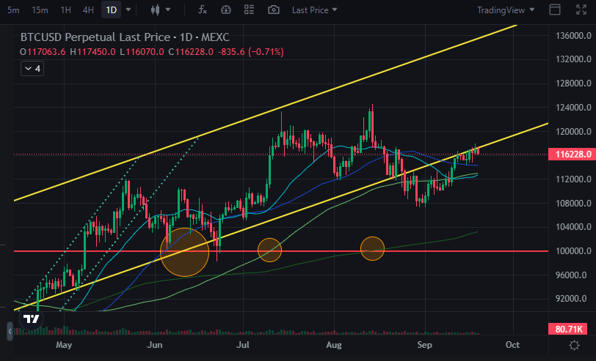Click the candlestick chart type icon
Image resolution: width=596 pixels, height=361 pixels.
pos(155,10)
